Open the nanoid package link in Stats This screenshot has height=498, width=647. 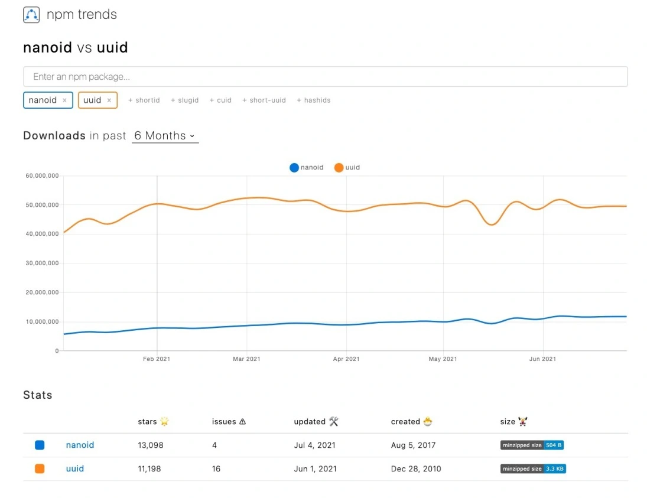click(x=80, y=445)
